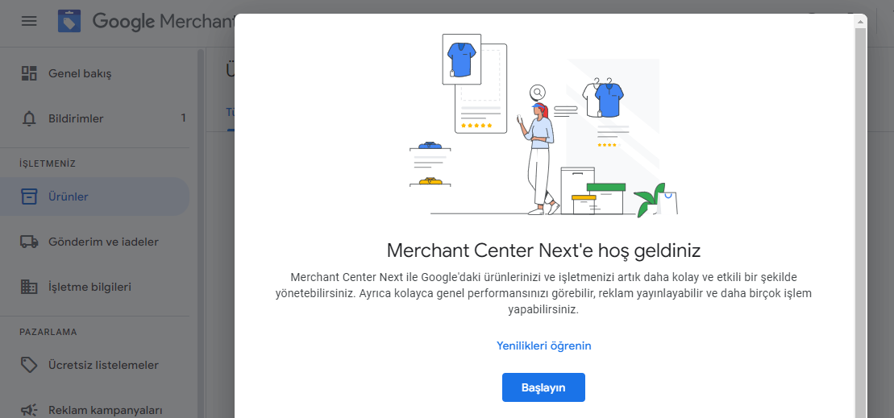Click the Reklam kampanyaları megaphone icon
Screen dimensions: 894x418
pyautogui.click(x=29, y=410)
